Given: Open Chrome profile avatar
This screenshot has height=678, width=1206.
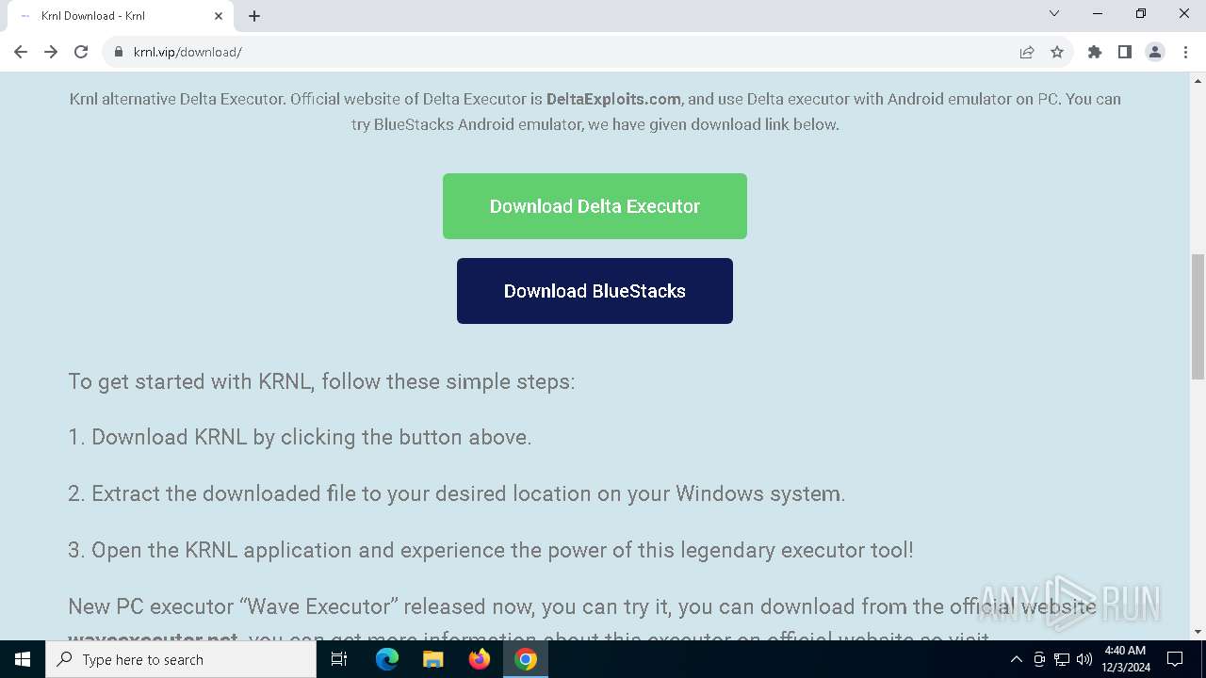Looking at the screenshot, I should coord(1155,52).
